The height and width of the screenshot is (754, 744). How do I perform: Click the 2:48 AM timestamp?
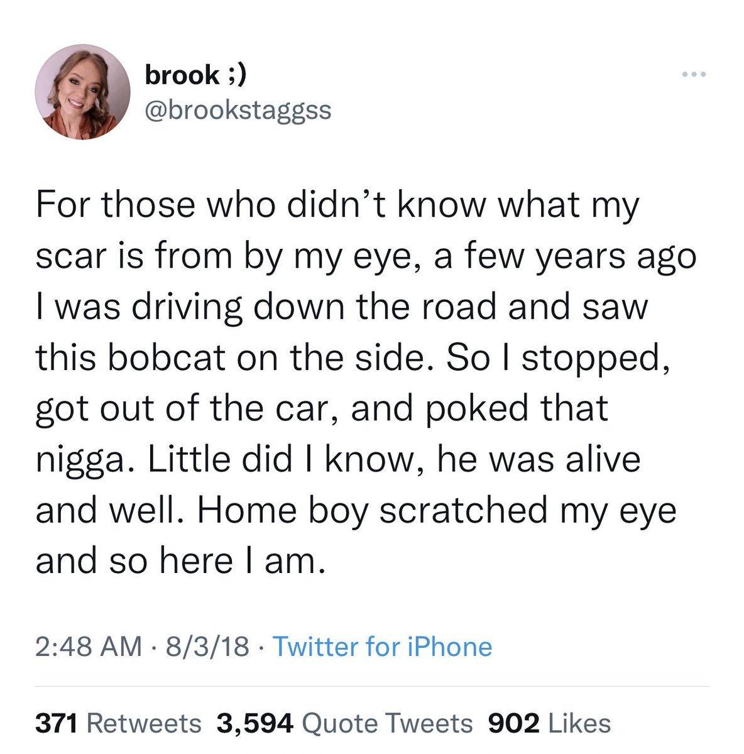[x=89, y=647]
